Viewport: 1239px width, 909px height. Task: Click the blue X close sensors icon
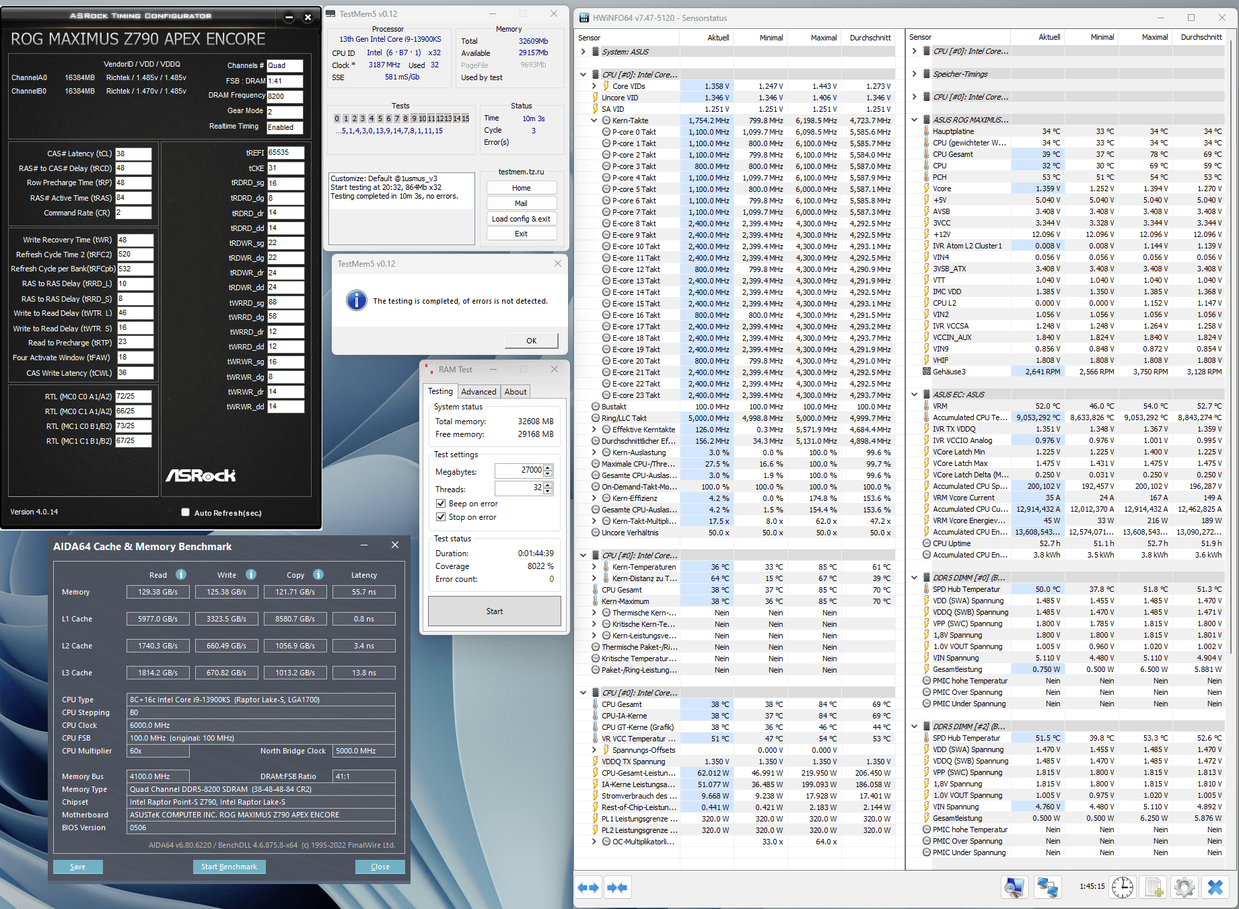click(x=1215, y=887)
